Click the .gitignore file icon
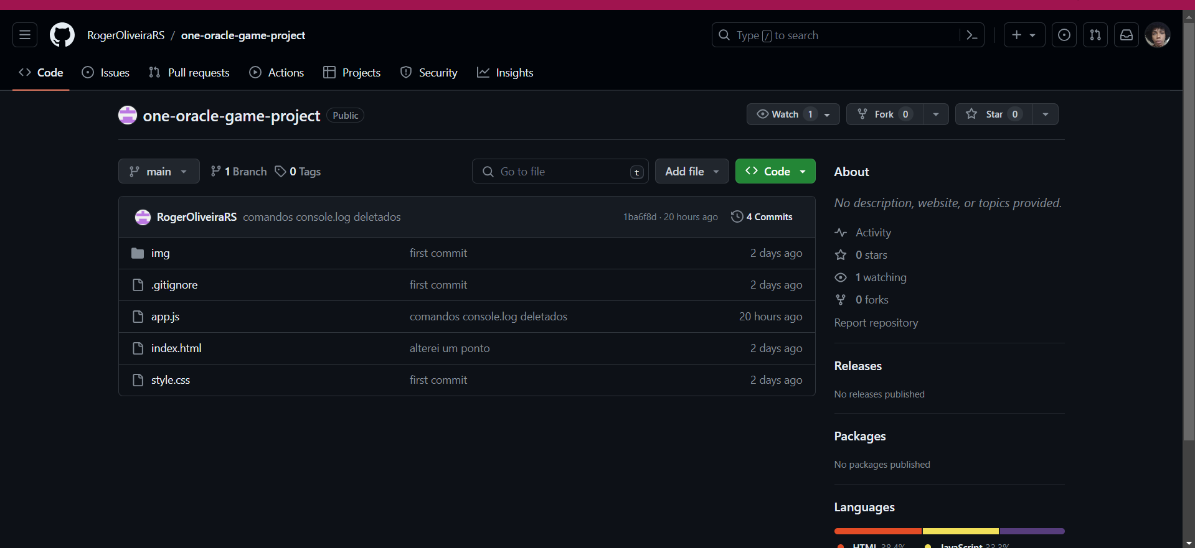 pos(138,285)
